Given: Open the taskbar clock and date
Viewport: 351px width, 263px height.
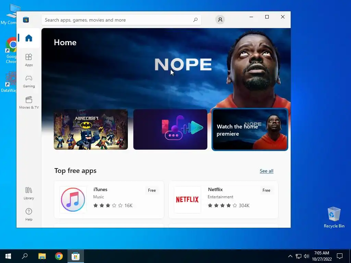Looking at the screenshot, I should (x=322, y=256).
